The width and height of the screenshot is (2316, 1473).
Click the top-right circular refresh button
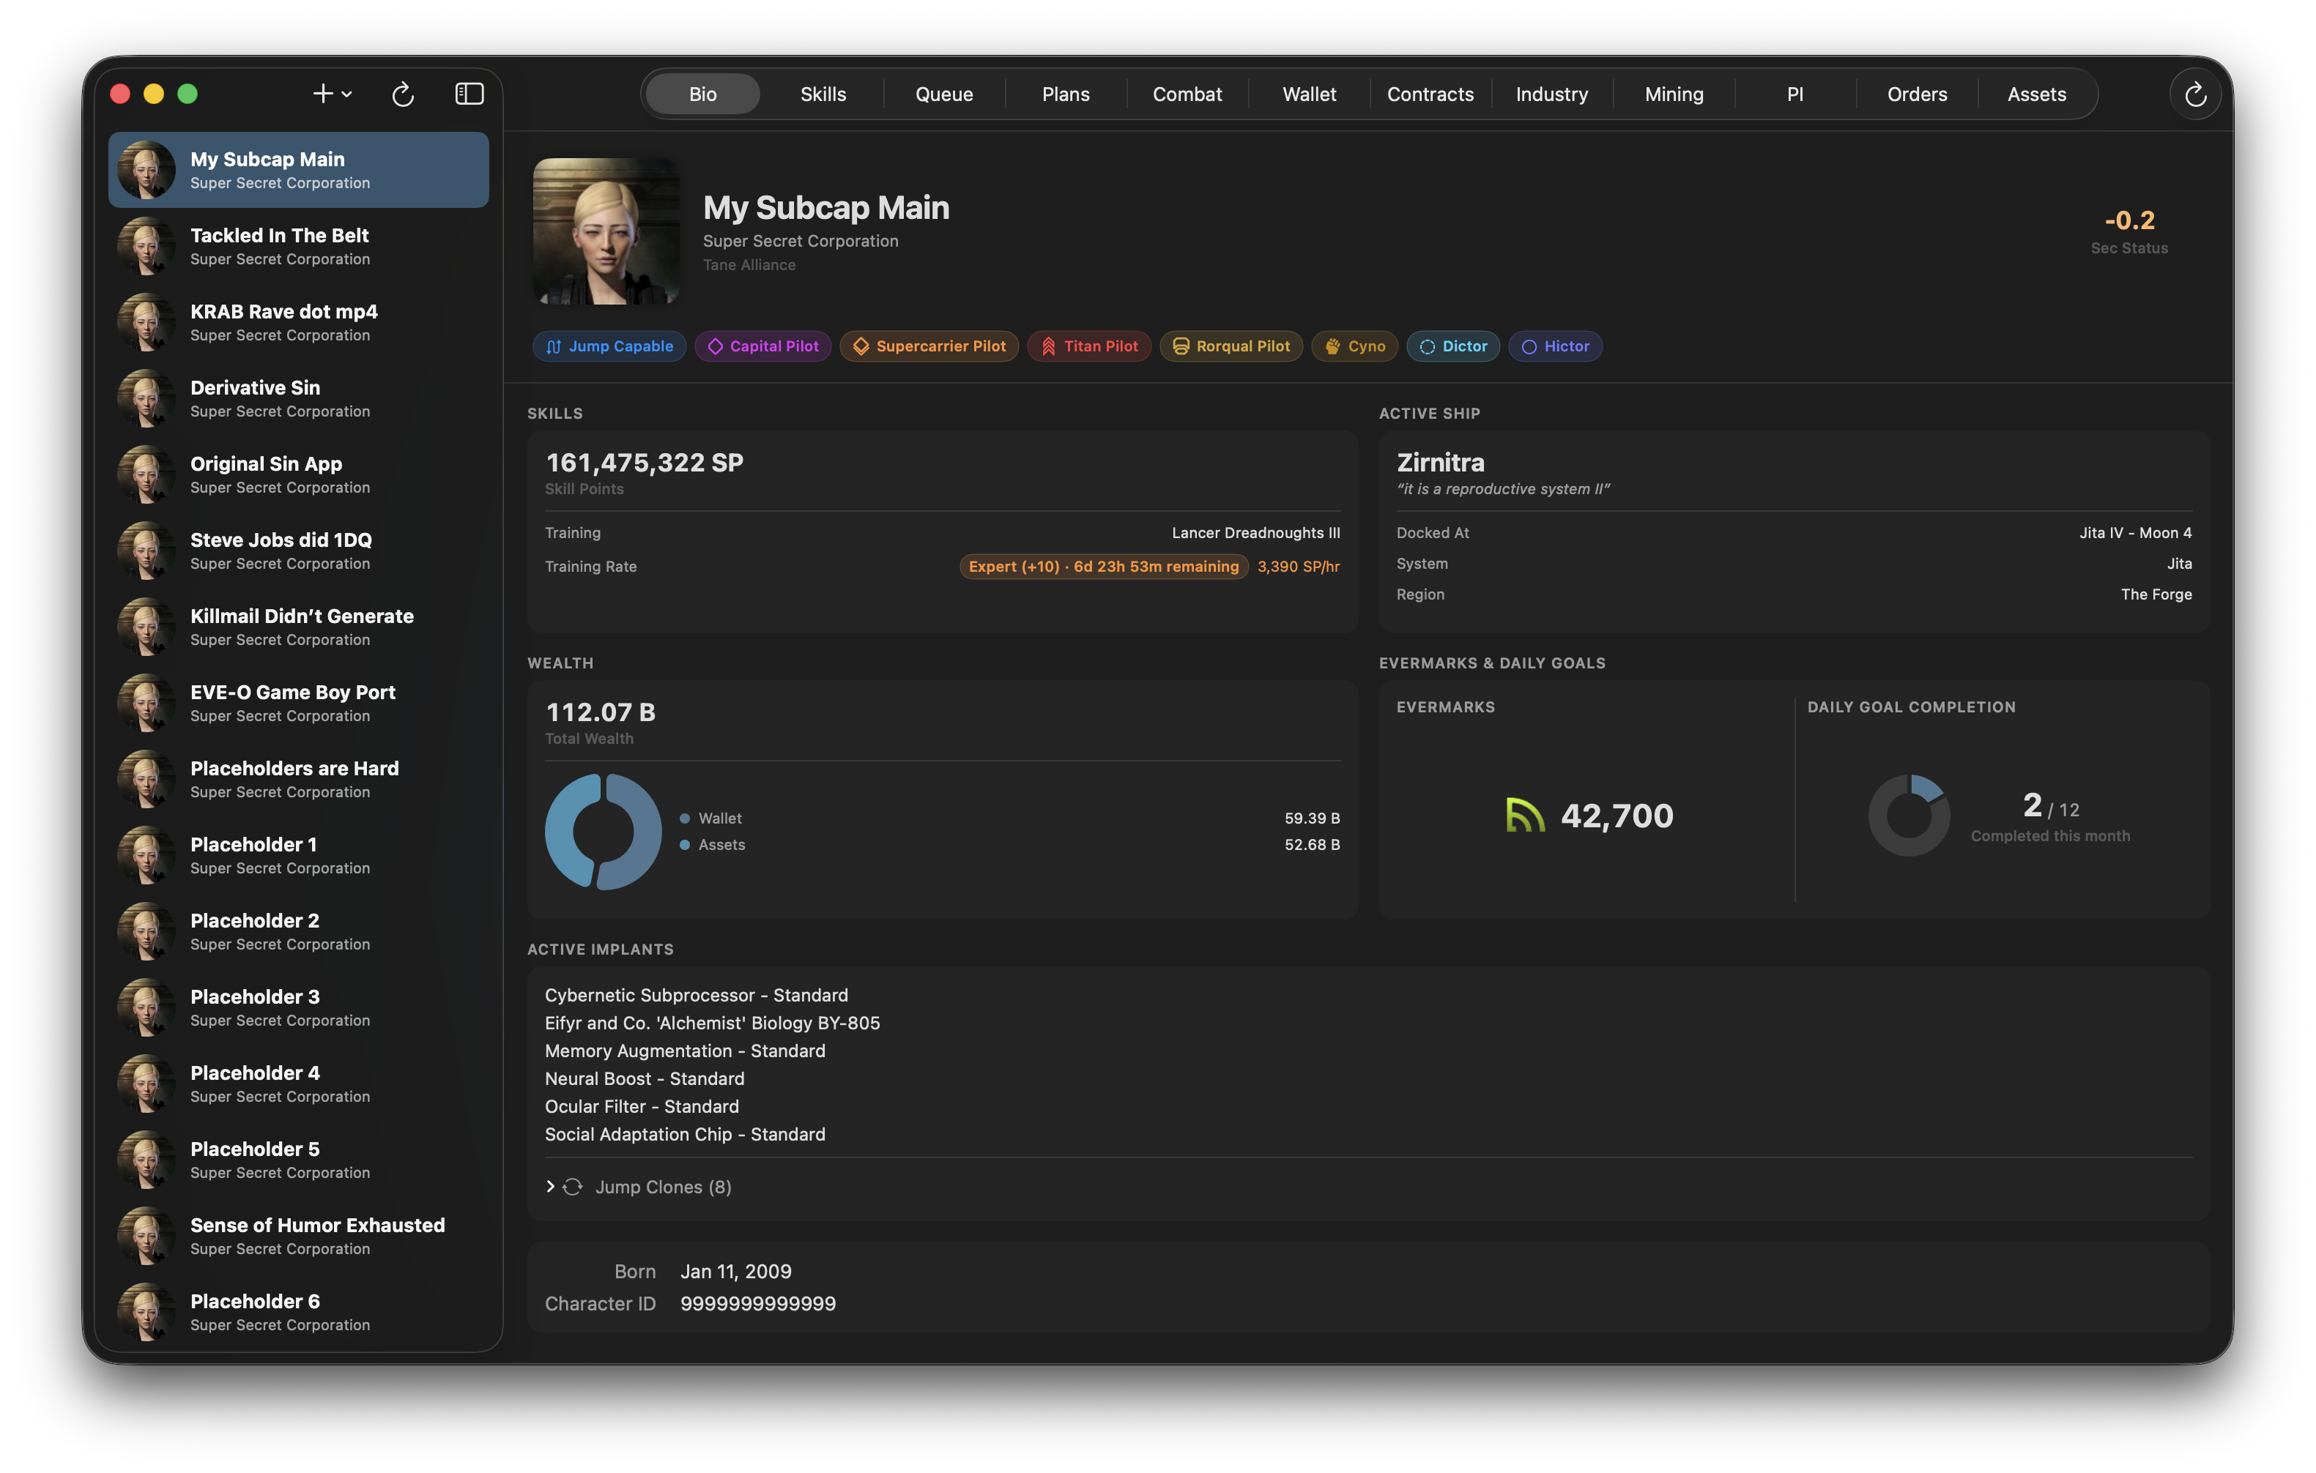(x=2195, y=94)
